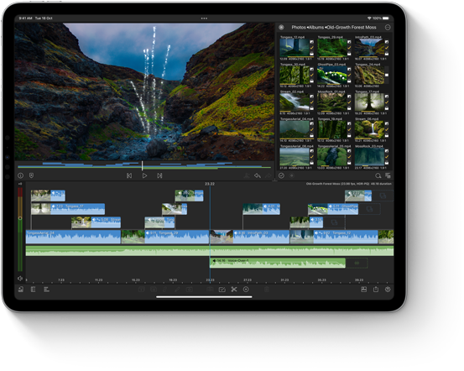Click the undo arrow below preview
This screenshot has width=464, height=371.
tap(258, 175)
